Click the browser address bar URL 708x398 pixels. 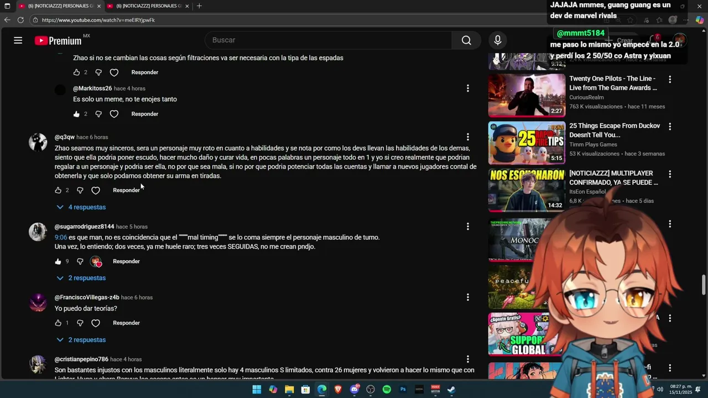coord(98,20)
